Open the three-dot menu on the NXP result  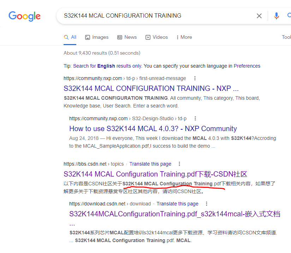[195, 78]
